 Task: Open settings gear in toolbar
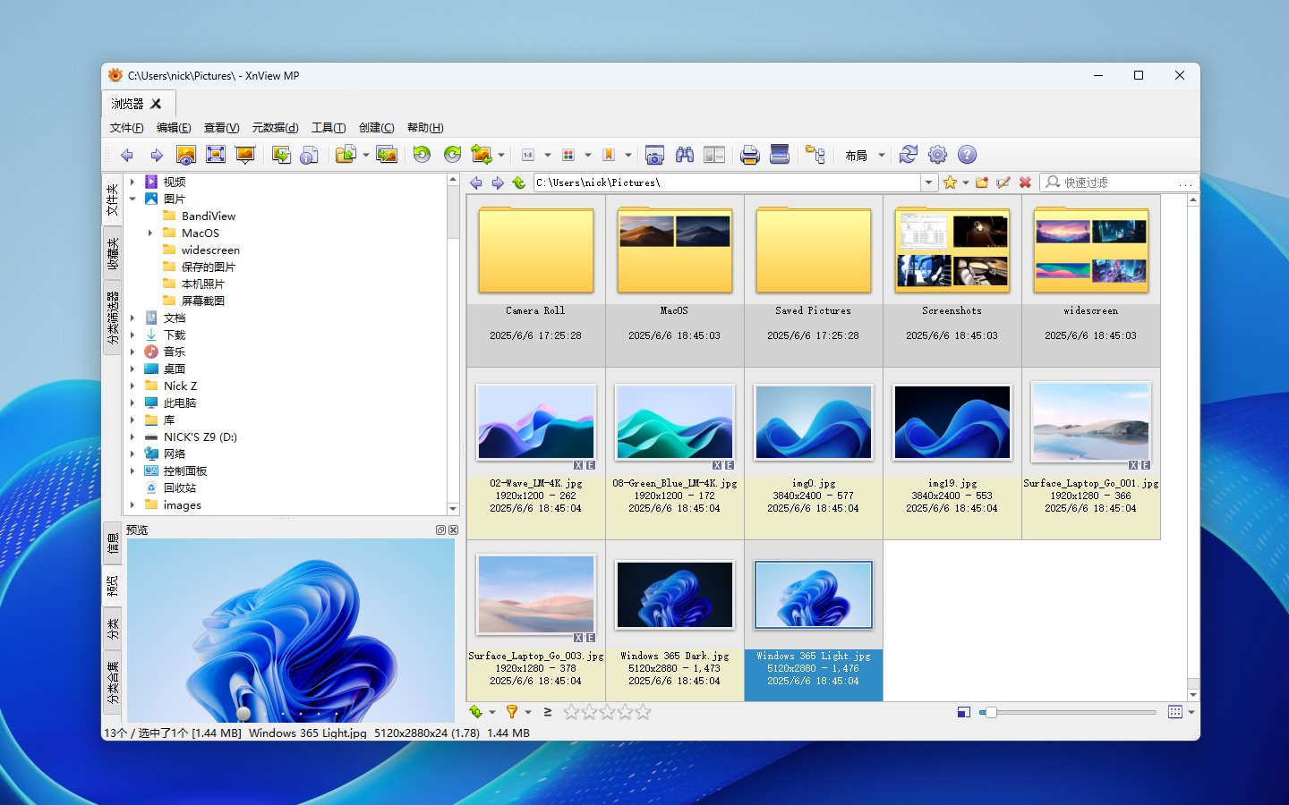(937, 155)
